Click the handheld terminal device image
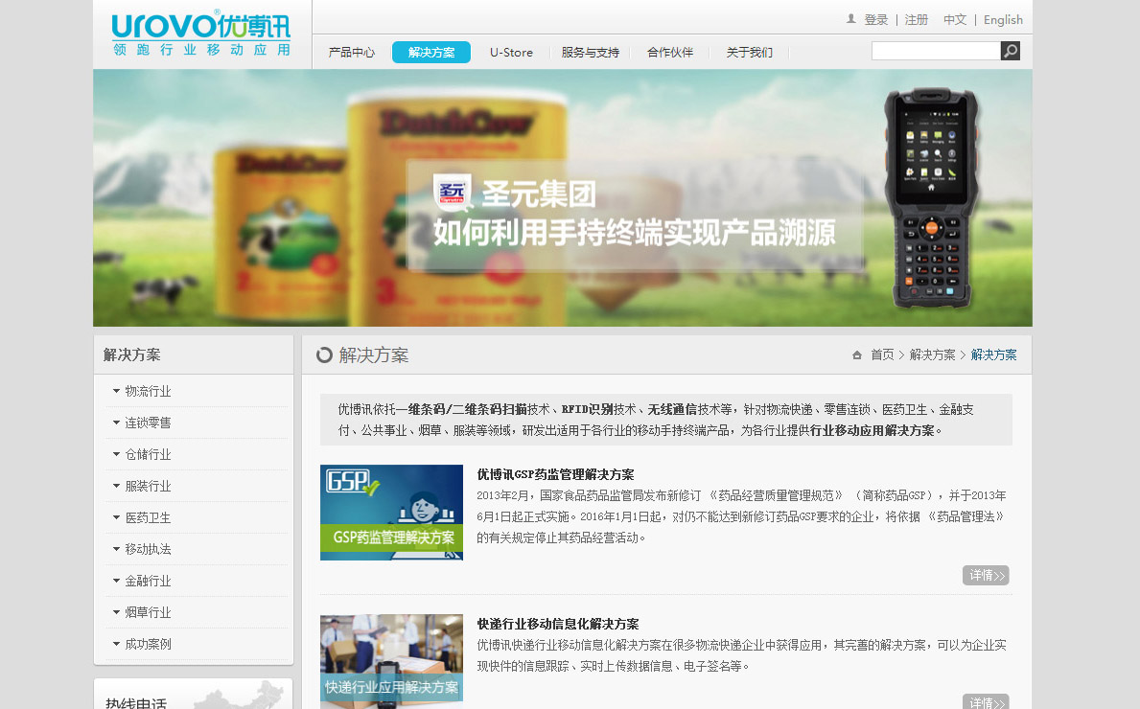1140x709 pixels. pos(931,199)
